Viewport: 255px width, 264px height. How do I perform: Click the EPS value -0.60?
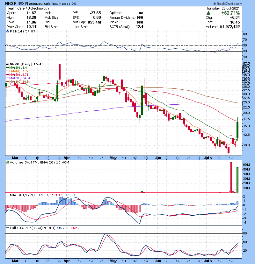96,17
